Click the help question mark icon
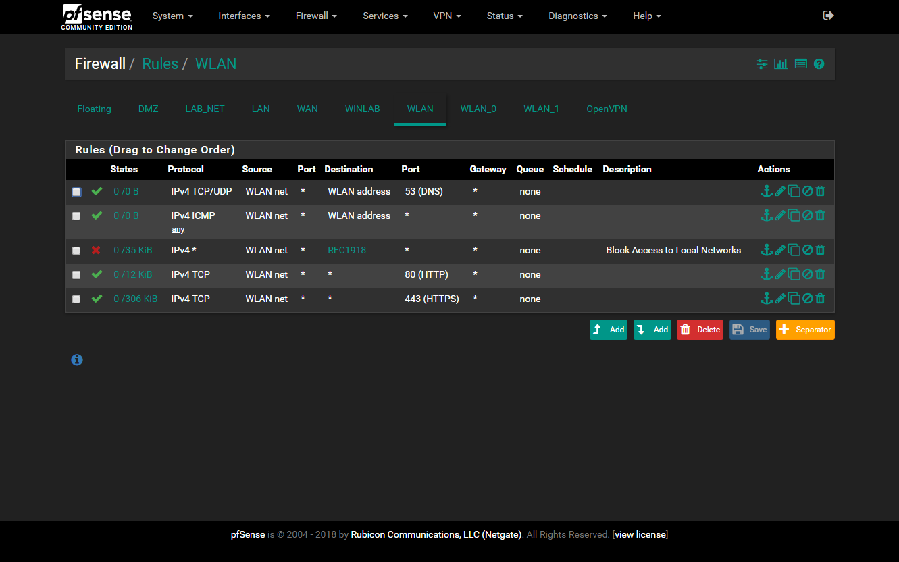899x562 pixels. click(819, 64)
